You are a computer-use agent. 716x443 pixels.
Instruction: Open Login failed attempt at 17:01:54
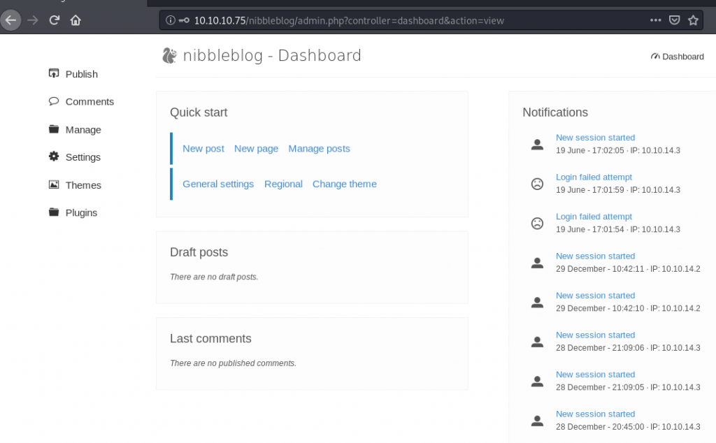click(x=594, y=216)
